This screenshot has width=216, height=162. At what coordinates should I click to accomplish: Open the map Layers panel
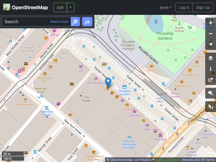210,58
